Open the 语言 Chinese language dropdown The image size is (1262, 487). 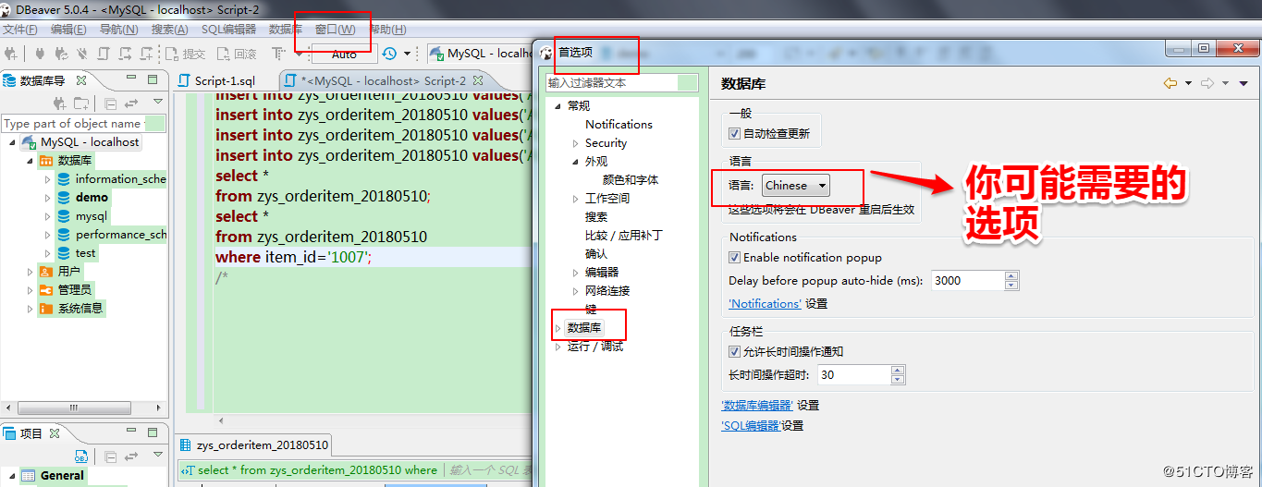point(795,186)
